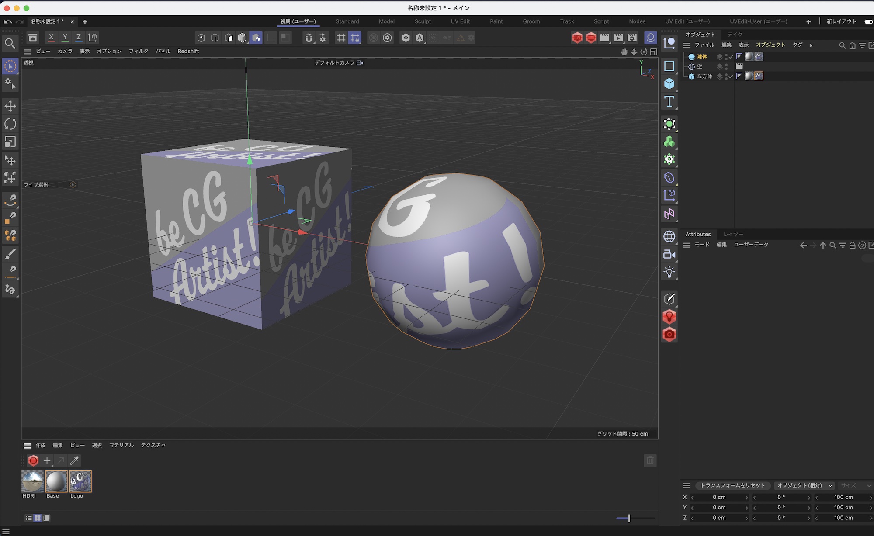This screenshot has width=874, height=536.
Task: Select the Scale tool icon
Action: tap(10, 142)
